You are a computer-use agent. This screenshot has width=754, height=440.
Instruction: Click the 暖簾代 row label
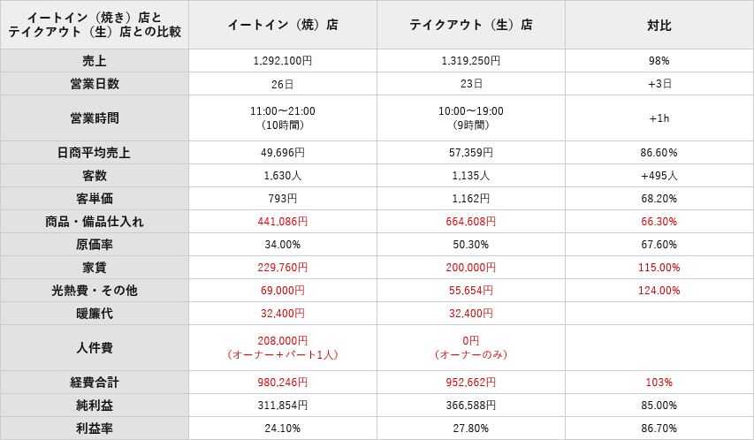click(95, 314)
